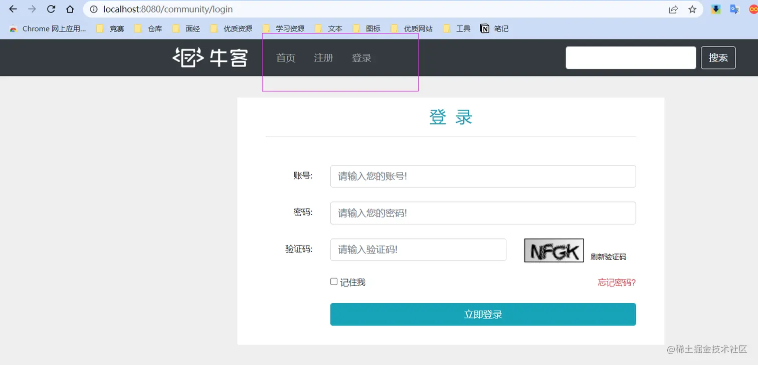Select 登录 in the navbar
Screen dimensions: 758x365
point(361,58)
